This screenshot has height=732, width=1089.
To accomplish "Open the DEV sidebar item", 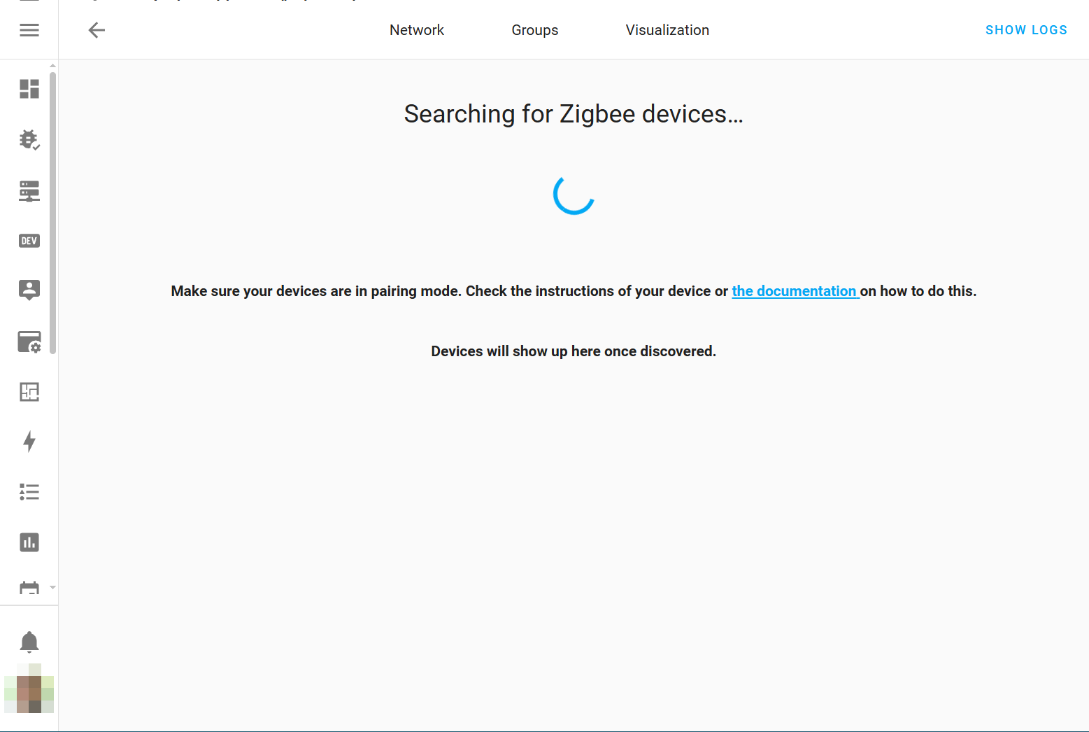I will (29, 241).
